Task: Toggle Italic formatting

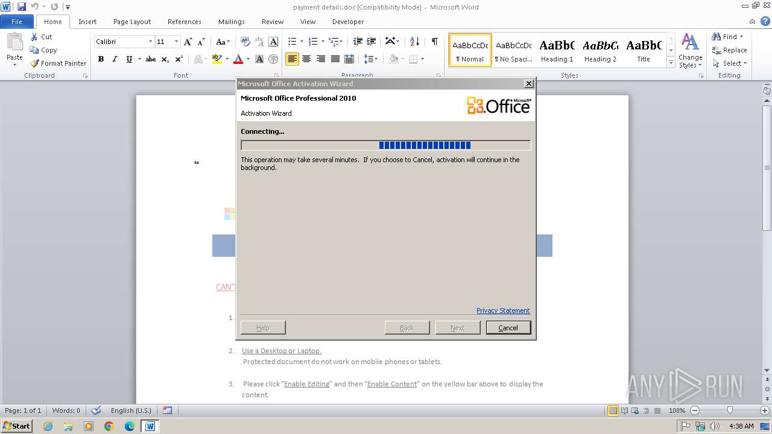Action: (115, 59)
